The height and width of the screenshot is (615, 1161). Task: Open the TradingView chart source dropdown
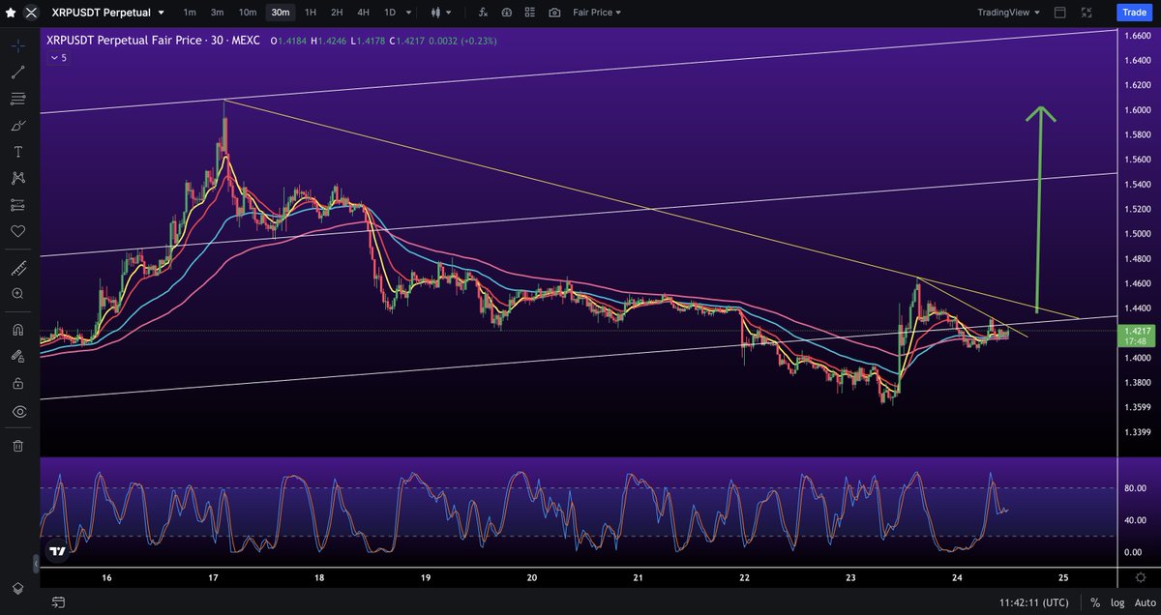click(1009, 13)
